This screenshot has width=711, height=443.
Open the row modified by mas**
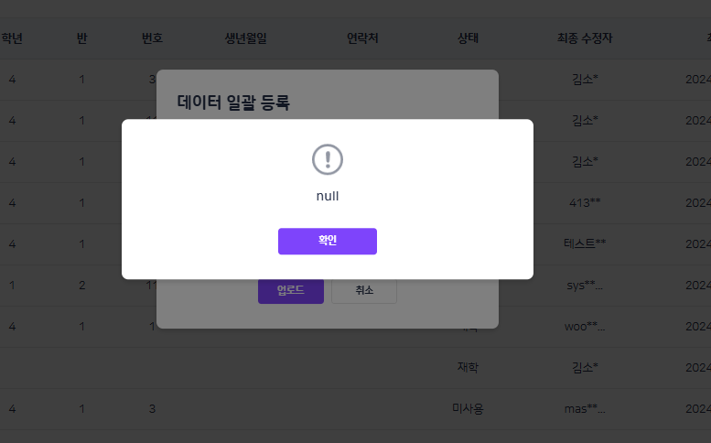[x=584, y=408]
